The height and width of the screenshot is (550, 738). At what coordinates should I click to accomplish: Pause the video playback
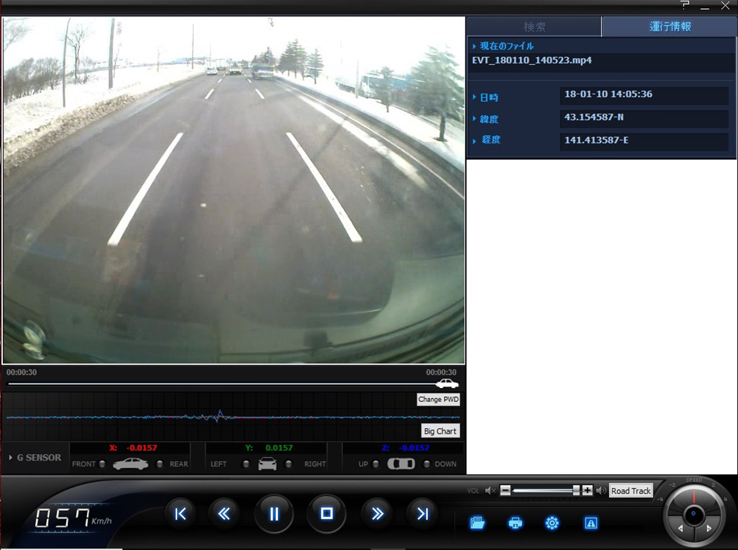click(x=274, y=513)
